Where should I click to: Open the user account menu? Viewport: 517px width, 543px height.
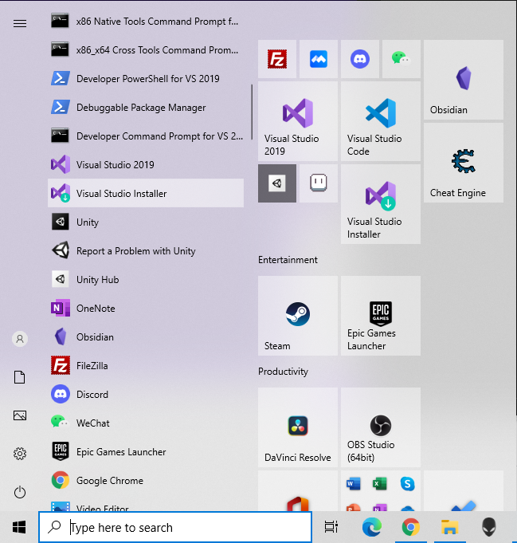click(x=20, y=339)
